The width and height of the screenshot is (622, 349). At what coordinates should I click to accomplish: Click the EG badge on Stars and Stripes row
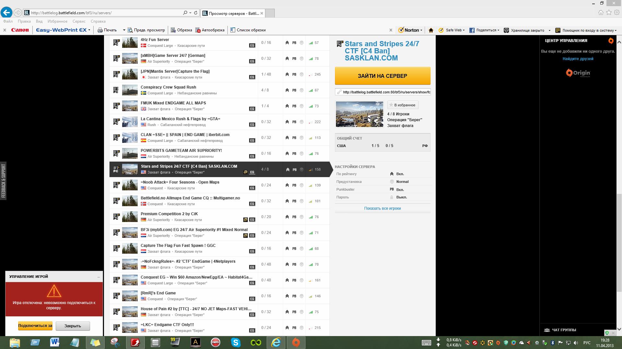tap(252, 172)
